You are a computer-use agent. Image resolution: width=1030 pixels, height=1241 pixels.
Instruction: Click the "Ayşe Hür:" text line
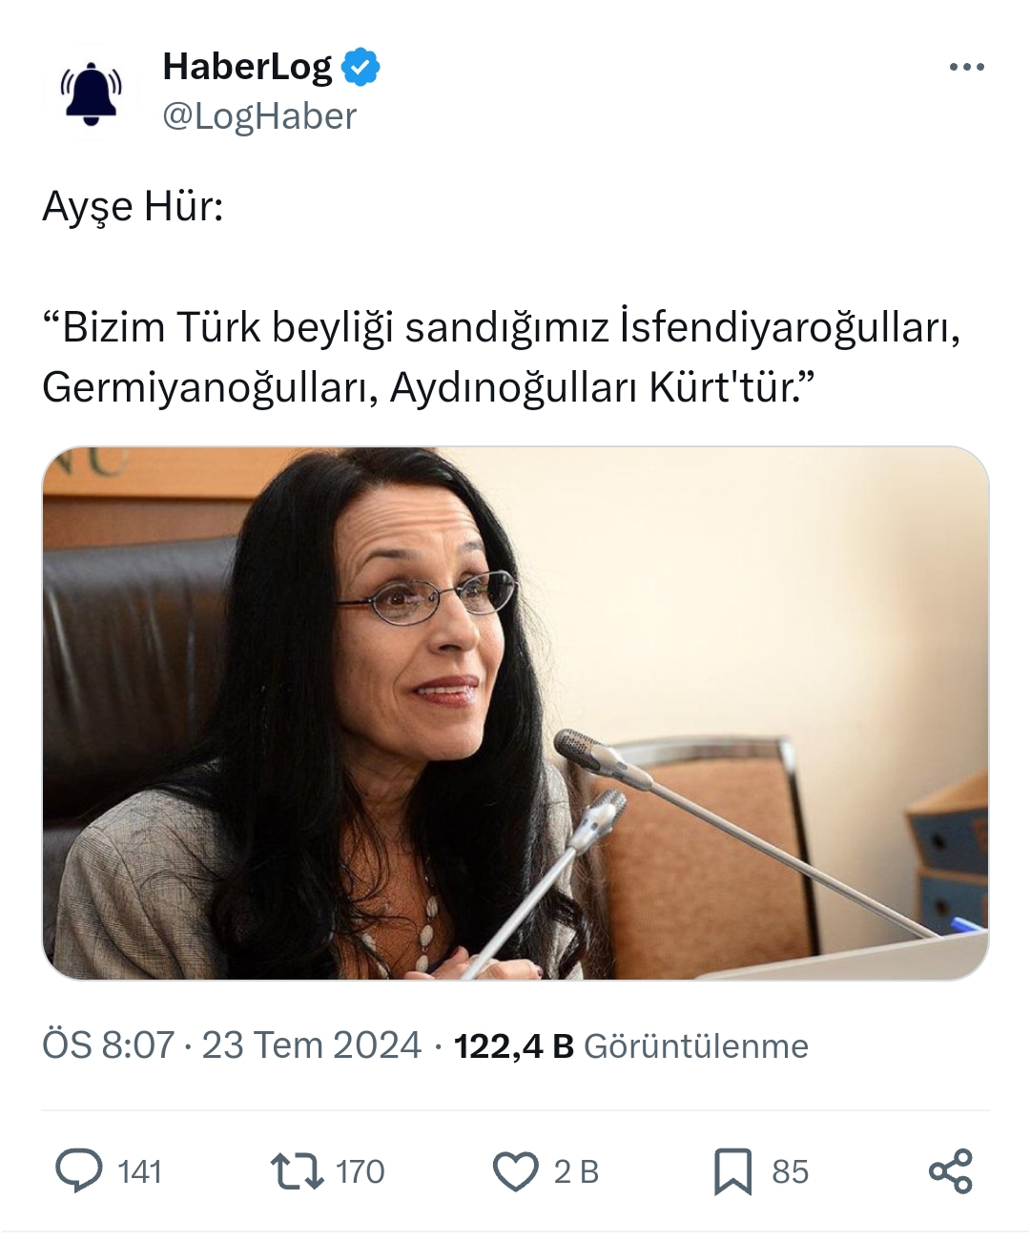(133, 208)
